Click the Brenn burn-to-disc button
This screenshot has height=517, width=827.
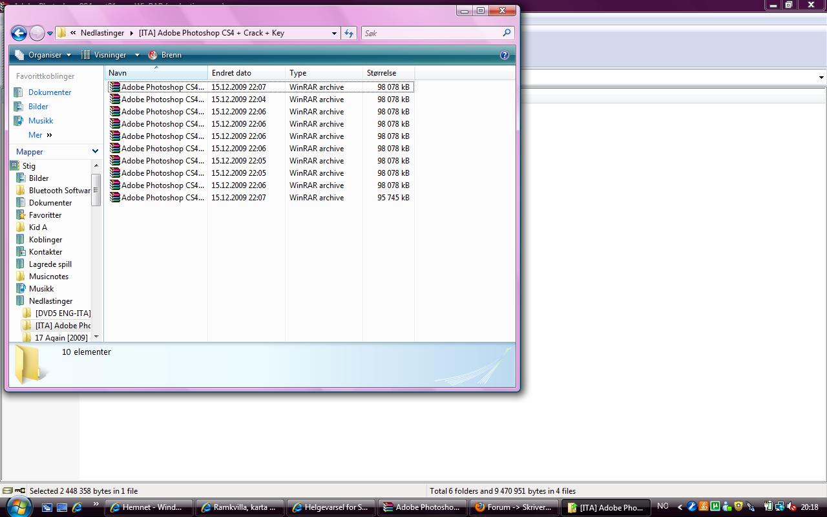165,55
